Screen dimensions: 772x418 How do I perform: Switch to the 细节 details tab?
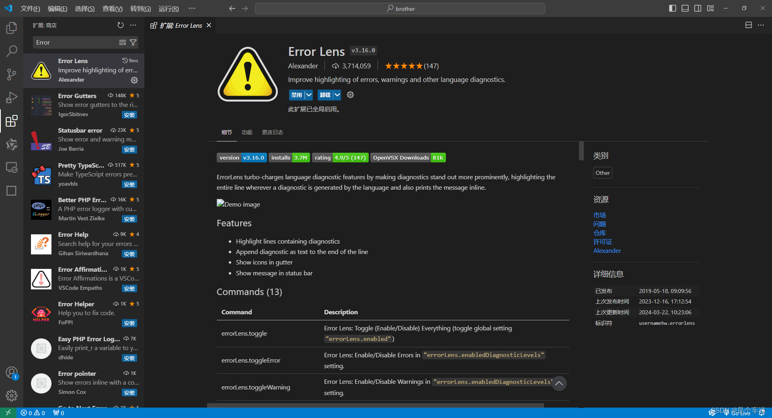227,132
